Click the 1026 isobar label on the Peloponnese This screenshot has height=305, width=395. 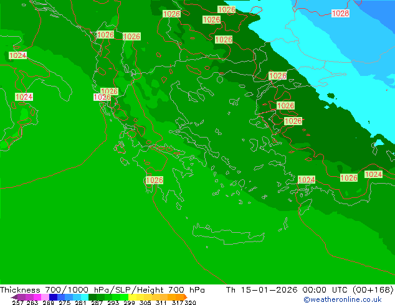154,180
